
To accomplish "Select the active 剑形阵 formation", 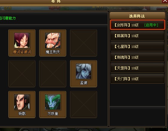I will [137, 25].
